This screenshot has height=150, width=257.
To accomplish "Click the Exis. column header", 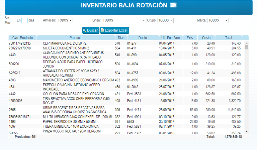I will pyautogui.click(x=190, y=38).
